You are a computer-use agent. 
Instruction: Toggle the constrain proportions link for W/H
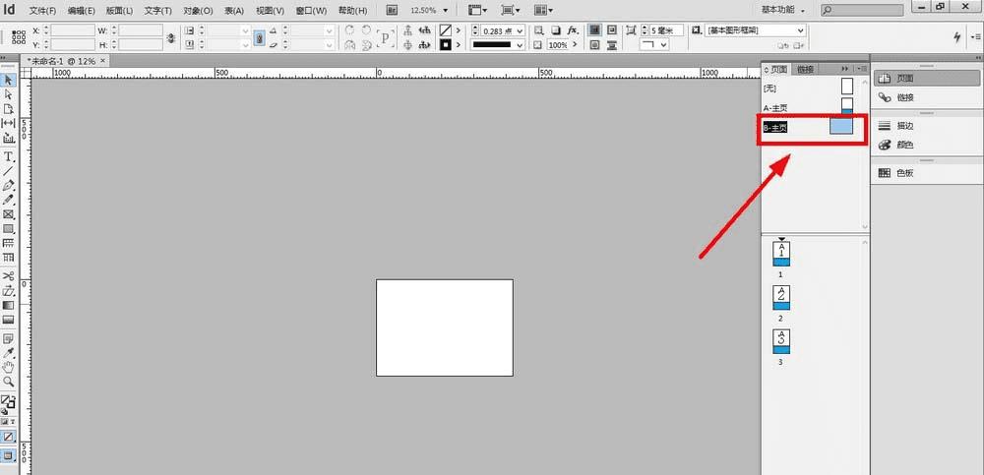coord(170,37)
